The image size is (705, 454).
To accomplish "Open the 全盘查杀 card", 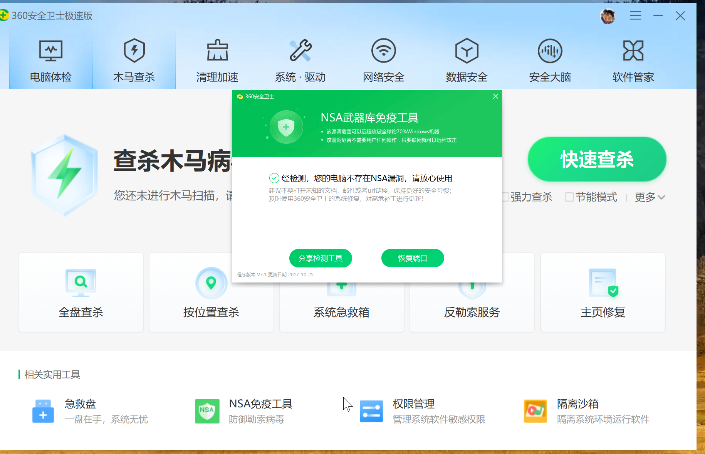I will tap(81, 293).
